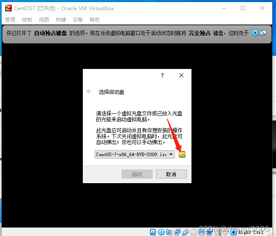Close the CentOS7 VirtualBox window
Viewport: 276px width, 236px height.
coord(262,8)
